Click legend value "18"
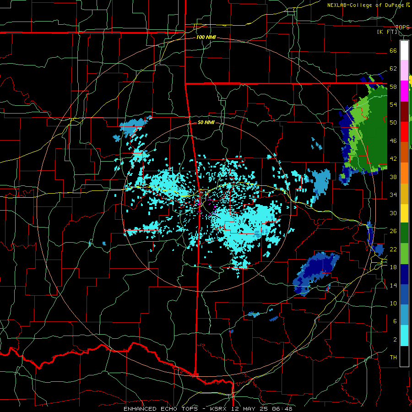 pyautogui.click(x=393, y=267)
